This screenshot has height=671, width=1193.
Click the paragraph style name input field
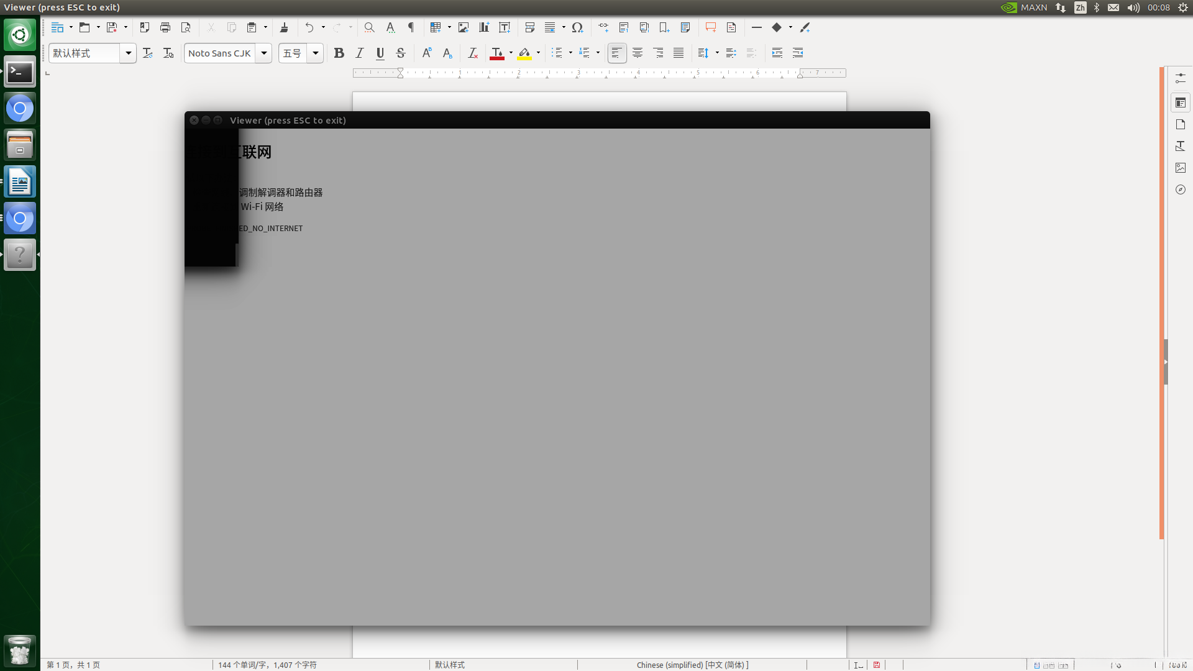point(85,53)
